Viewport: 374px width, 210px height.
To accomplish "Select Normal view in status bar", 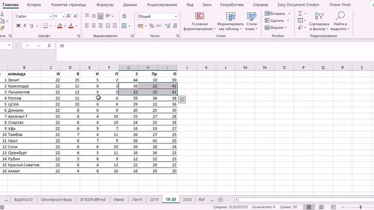I will [309, 207].
